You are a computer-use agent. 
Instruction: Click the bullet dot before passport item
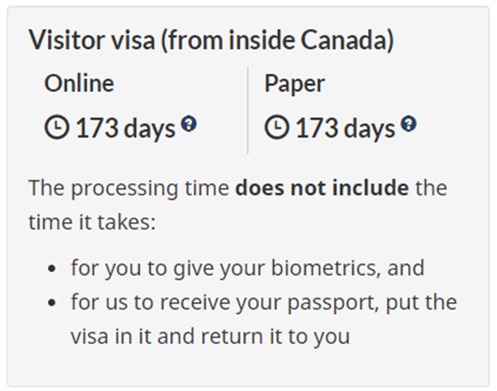(51, 303)
